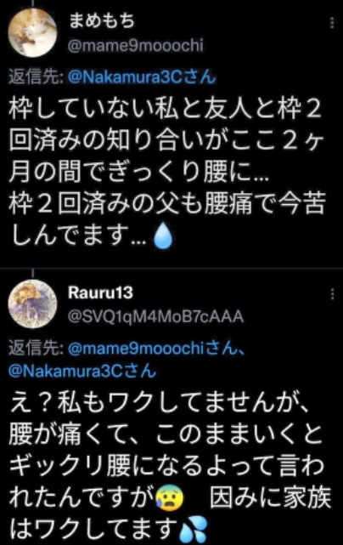Click the @mame9mooochiさん mention in Rauru13's reply
343x545 pixels.
(x=156, y=349)
